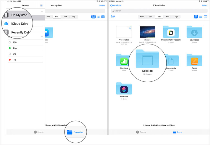Screen dimensions: 210x145
Task: Switch to list view in On My iPad window
Action: click(98, 17)
